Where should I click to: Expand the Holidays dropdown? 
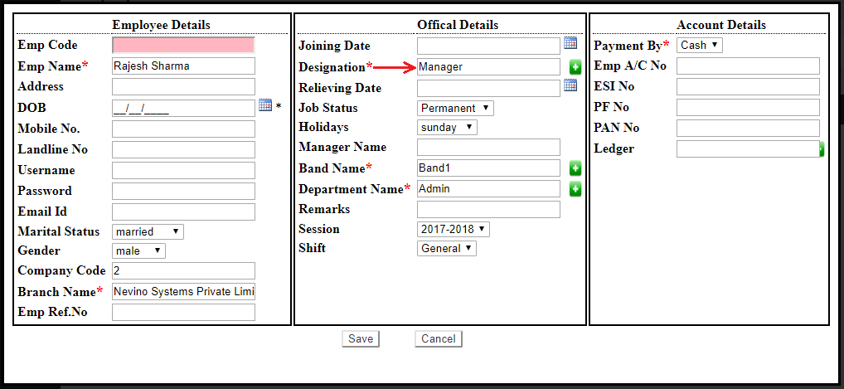click(x=446, y=128)
